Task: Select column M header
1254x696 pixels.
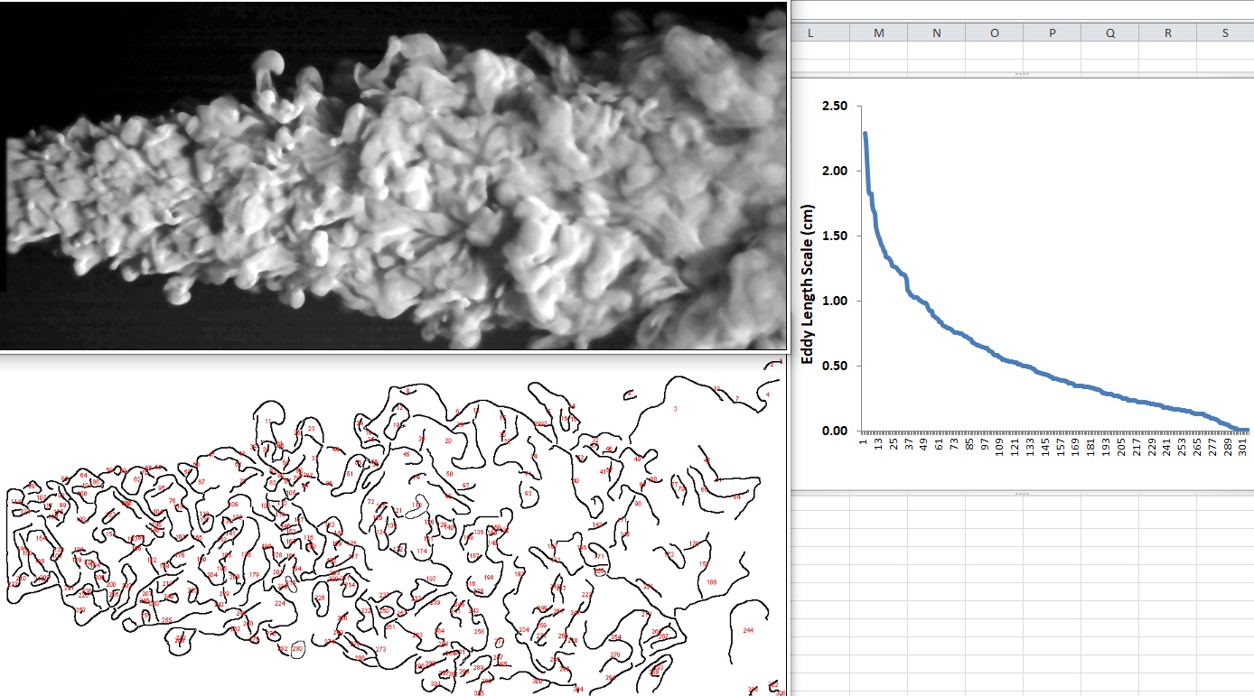Action: tap(878, 33)
